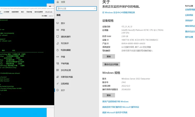Click cd C:\Windows\Temp line in terminal

9,68
